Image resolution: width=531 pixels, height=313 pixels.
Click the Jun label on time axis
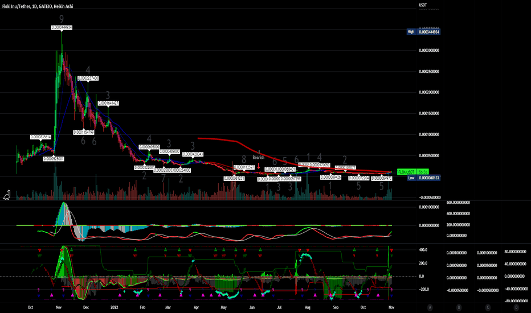pyautogui.click(x=252, y=307)
